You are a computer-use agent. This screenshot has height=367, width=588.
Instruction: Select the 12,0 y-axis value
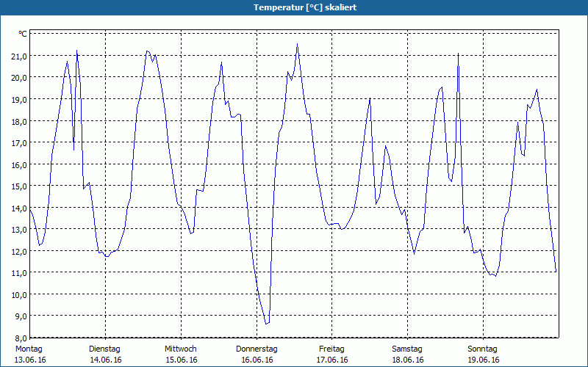coord(20,251)
